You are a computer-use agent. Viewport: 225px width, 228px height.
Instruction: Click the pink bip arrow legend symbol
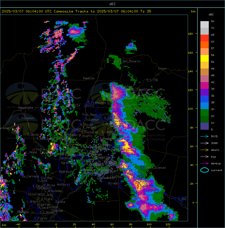tap(204, 157)
